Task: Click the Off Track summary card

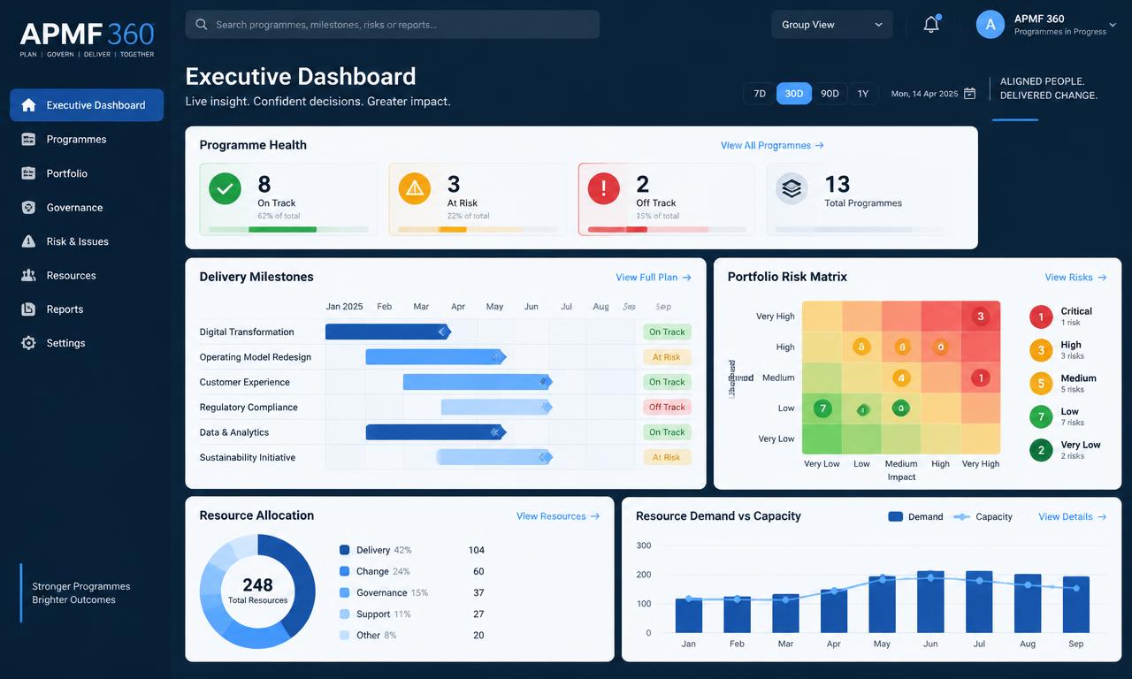Action: pos(666,199)
